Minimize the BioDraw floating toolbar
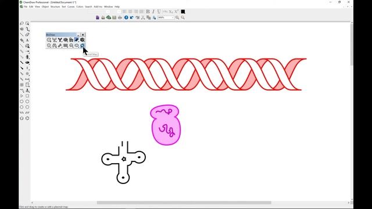The width and height of the screenshot is (372, 209). pyautogui.click(x=78, y=35)
